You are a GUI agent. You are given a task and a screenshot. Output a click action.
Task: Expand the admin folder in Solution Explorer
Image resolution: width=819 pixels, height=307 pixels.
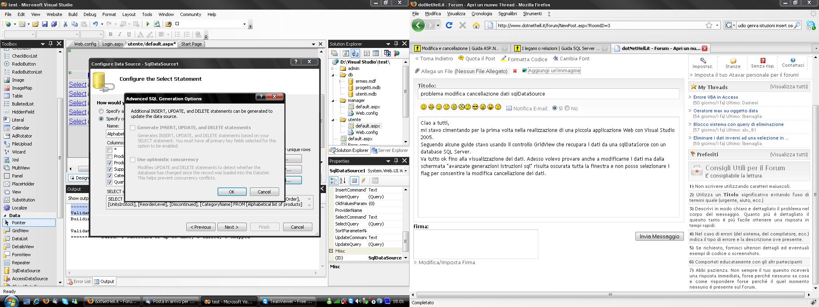(x=333, y=68)
